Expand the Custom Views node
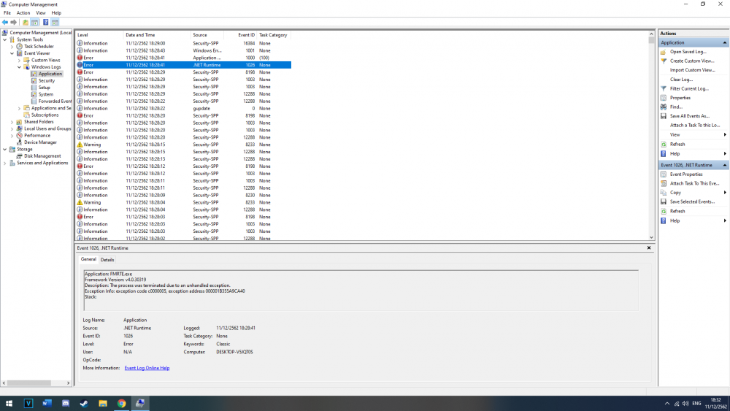The width and height of the screenshot is (730, 411). click(x=19, y=60)
